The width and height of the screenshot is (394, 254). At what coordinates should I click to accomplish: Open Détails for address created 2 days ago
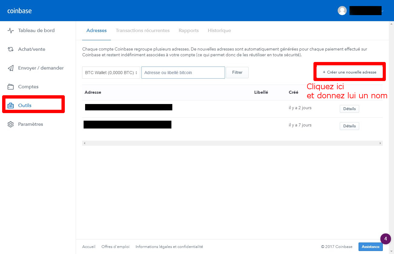click(x=349, y=109)
